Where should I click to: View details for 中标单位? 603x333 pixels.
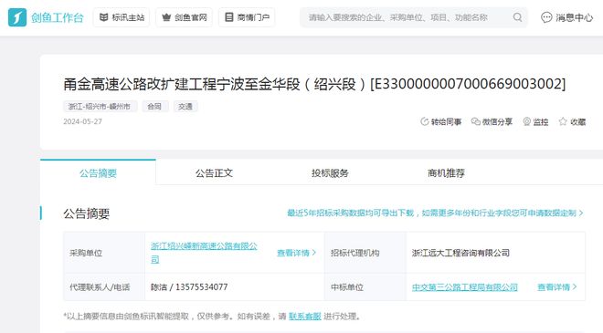pos(556,286)
